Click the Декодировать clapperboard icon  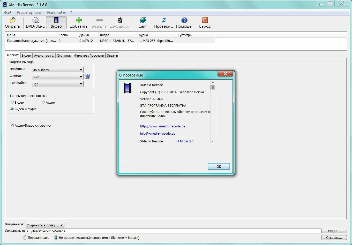(120, 20)
